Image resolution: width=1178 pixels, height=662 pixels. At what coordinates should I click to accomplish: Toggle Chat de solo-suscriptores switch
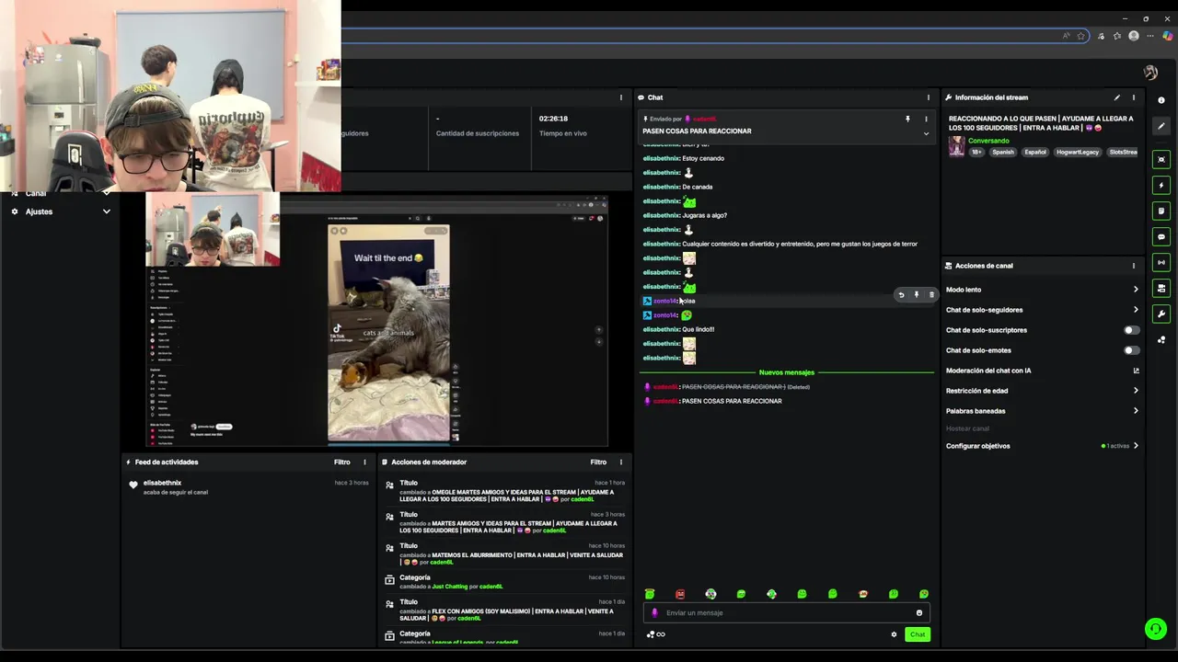pos(1131,330)
